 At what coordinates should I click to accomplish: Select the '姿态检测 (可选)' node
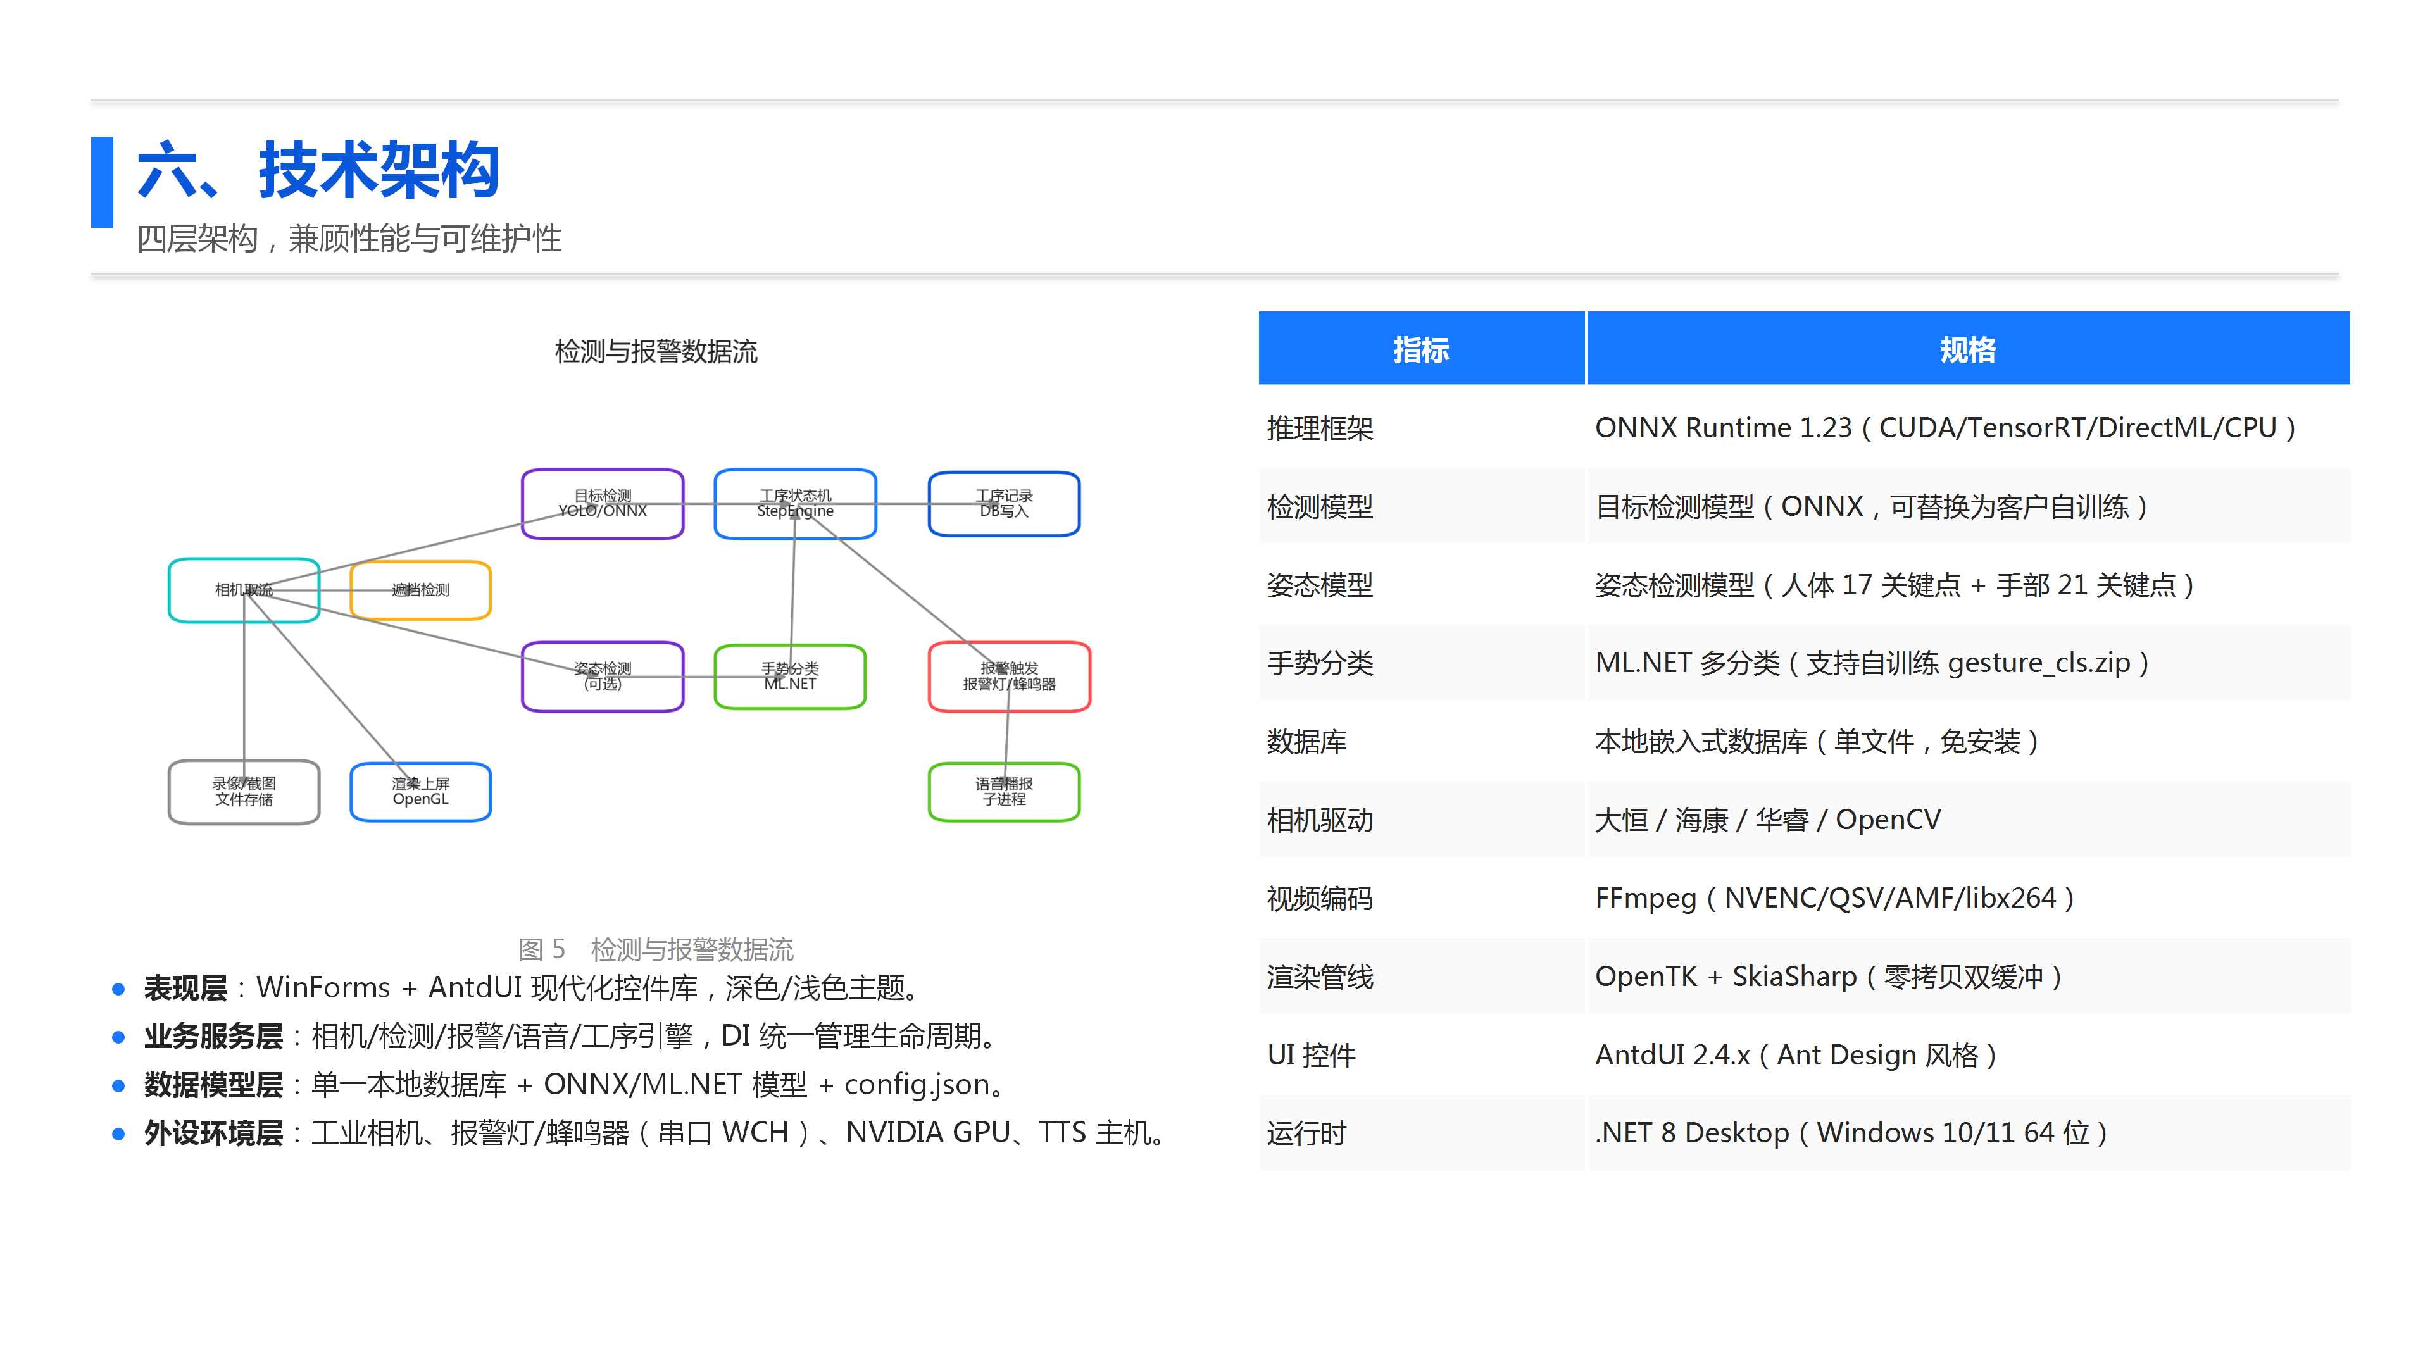point(603,677)
